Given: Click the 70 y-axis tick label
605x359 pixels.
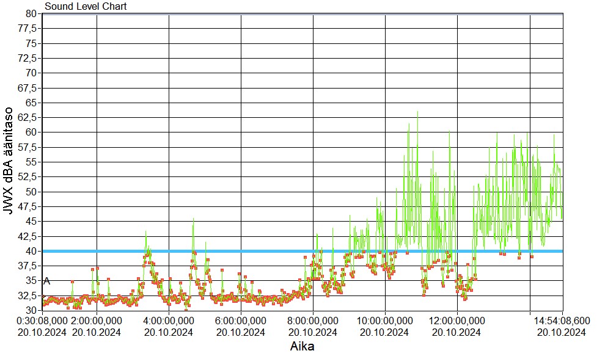Looking at the screenshot, I should pos(32,73).
